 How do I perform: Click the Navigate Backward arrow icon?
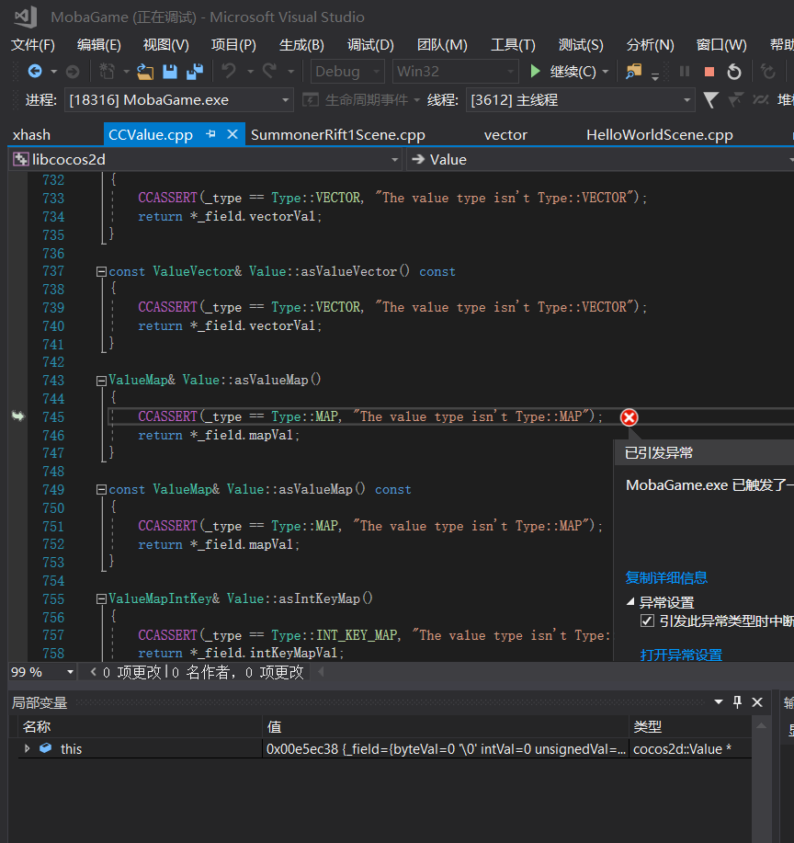click(x=35, y=72)
